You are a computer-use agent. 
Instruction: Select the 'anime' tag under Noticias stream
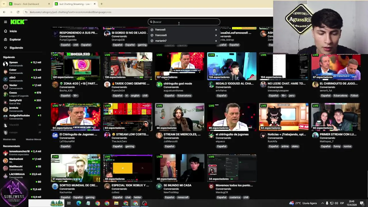(x=285, y=146)
